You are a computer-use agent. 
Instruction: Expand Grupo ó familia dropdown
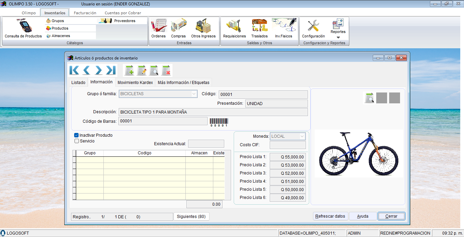[x=194, y=94]
